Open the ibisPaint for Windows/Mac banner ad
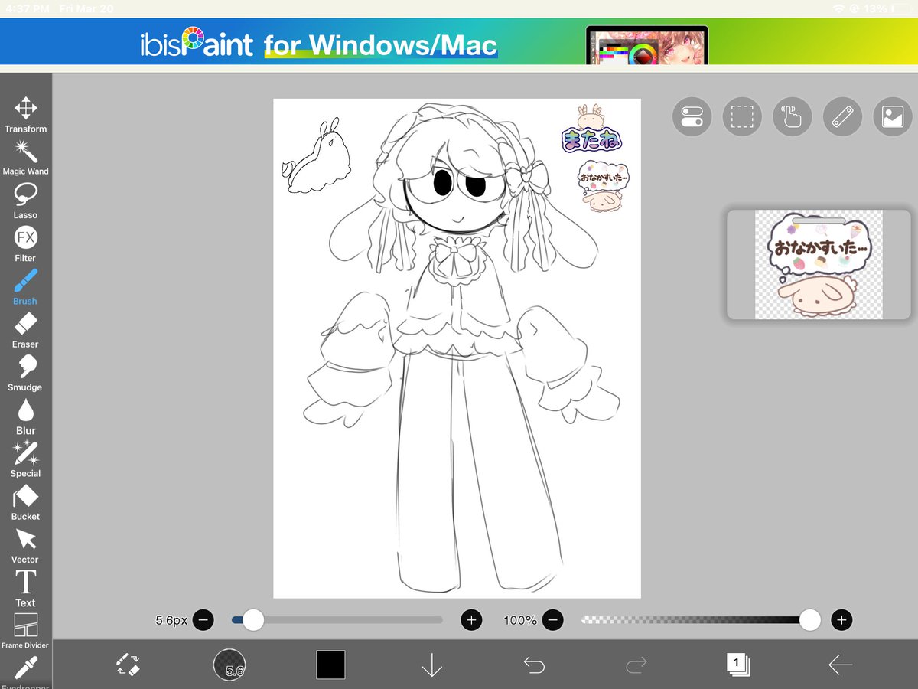 click(459, 42)
